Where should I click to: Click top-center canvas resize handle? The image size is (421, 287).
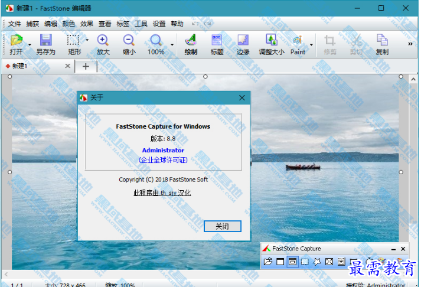(x=205, y=77)
